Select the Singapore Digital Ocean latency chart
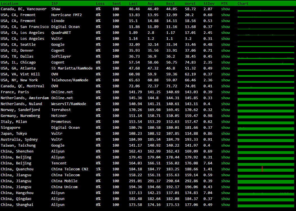Viewport: 296px width, 211px height. pyautogui.click(x=266, y=129)
